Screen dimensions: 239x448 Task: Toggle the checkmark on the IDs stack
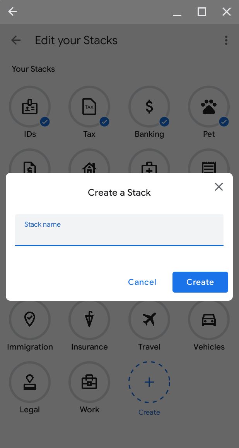coord(45,122)
